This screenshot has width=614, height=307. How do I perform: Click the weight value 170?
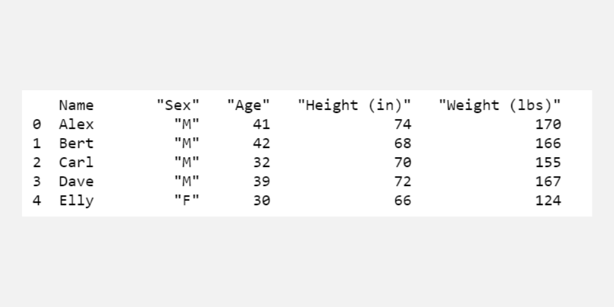tap(548, 125)
